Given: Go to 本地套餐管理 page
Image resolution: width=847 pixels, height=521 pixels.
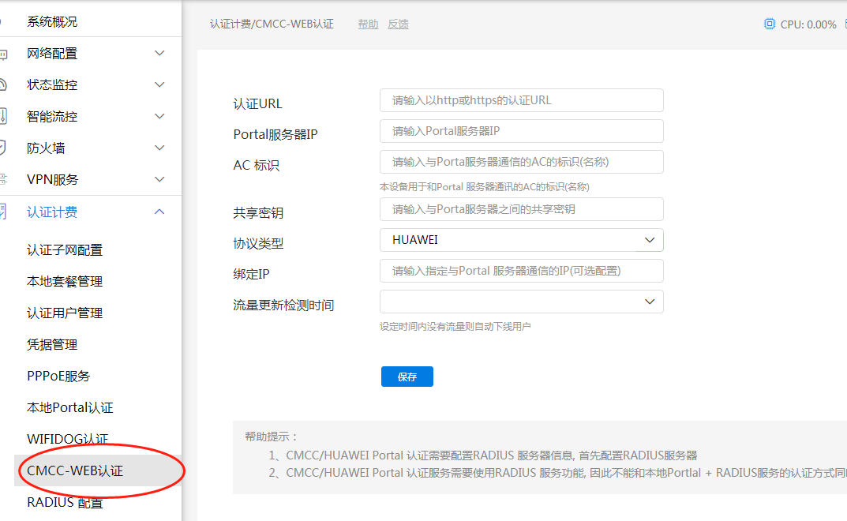Looking at the screenshot, I should pyautogui.click(x=65, y=282).
